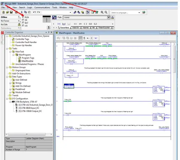Click the Redo arrow icon
The width and height of the screenshot is (180, 160).
pyautogui.click(x=38, y=12)
